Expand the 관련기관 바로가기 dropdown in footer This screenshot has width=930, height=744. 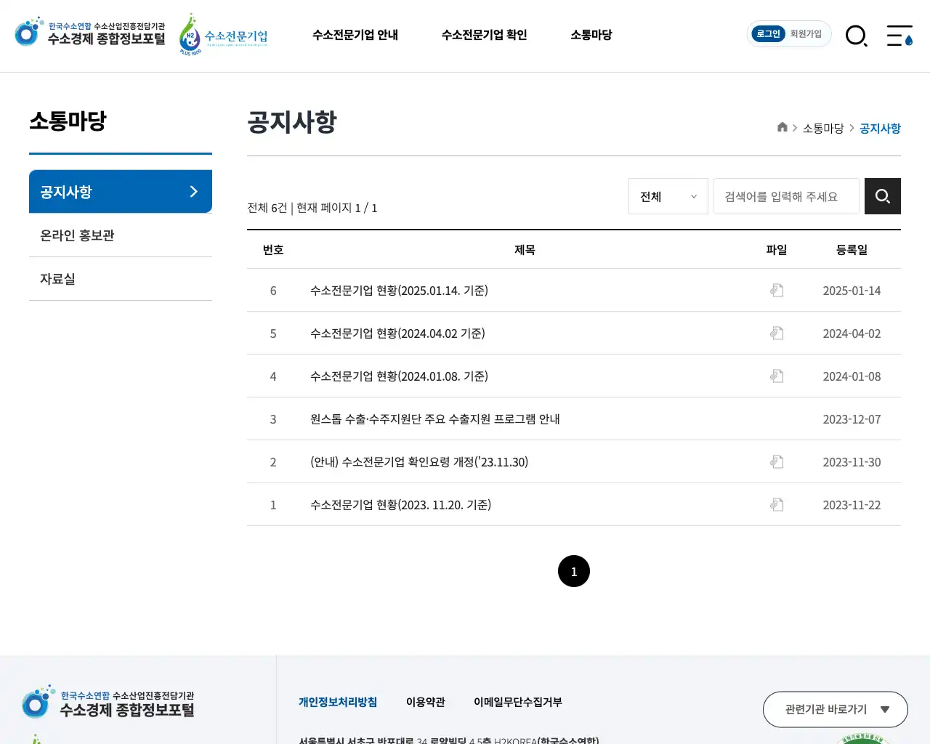835,709
